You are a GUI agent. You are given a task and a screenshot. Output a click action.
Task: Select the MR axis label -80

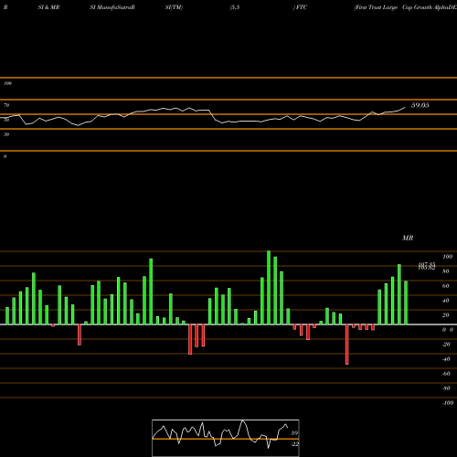[x=446, y=388]
